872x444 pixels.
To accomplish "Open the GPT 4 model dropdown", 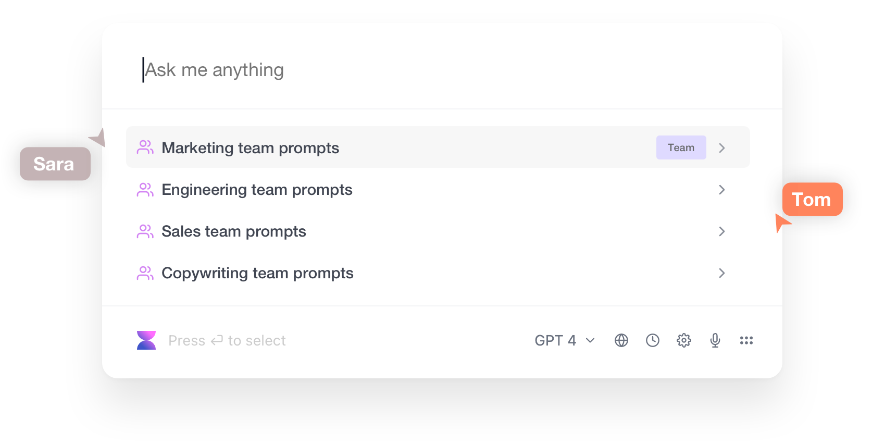I will (x=565, y=340).
